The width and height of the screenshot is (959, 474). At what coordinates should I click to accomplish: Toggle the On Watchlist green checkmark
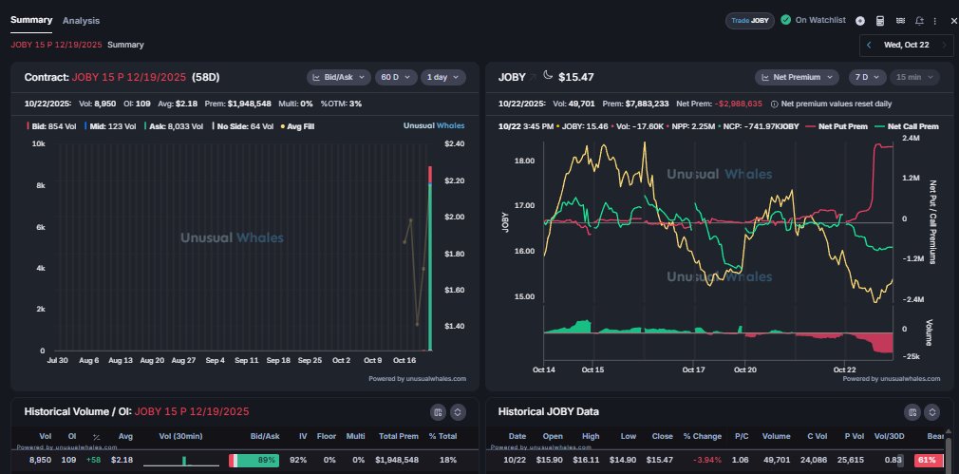pos(786,20)
